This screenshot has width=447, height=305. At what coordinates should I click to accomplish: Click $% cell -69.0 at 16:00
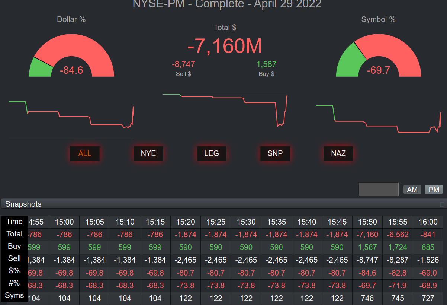click(x=428, y=273)
